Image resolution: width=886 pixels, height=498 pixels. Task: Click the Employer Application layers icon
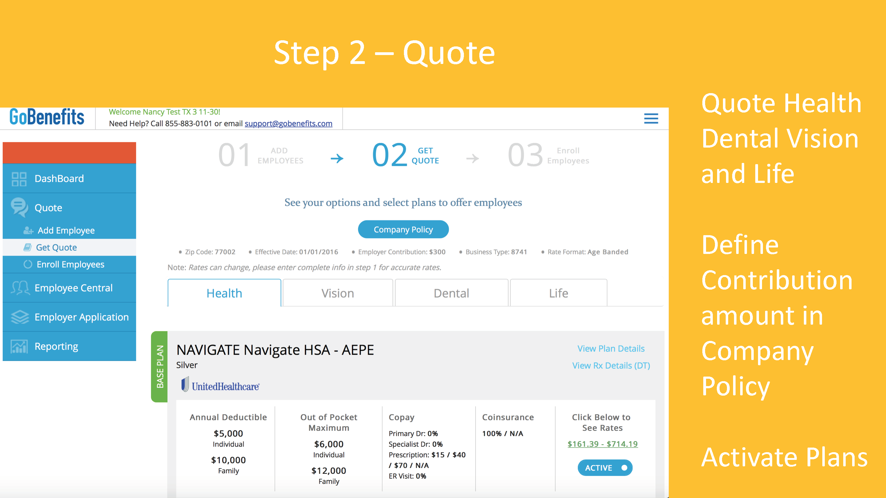20,317
